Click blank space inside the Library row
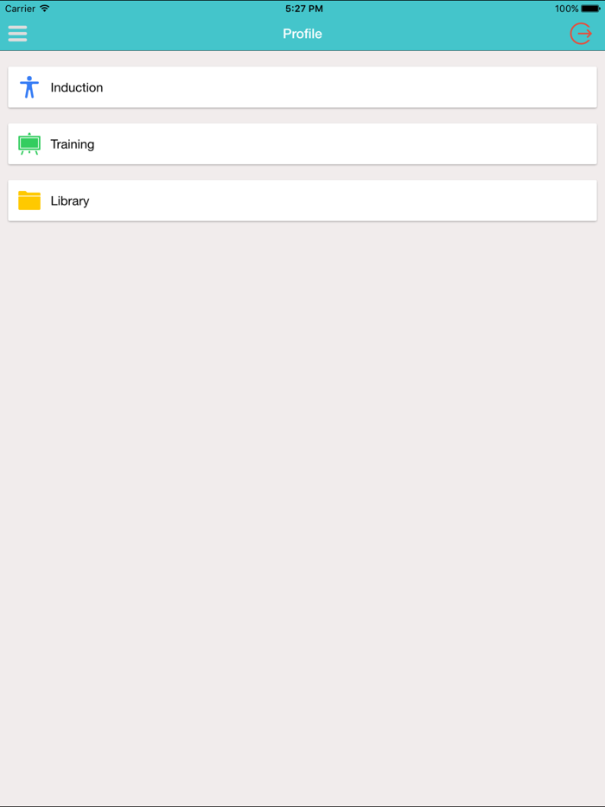 coord(346,200)
